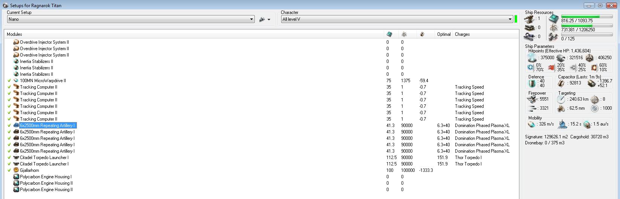The image size is (620, 199).
Task: Click the turret DPS icon next to 5551
Action: click(x=533, y=99)
